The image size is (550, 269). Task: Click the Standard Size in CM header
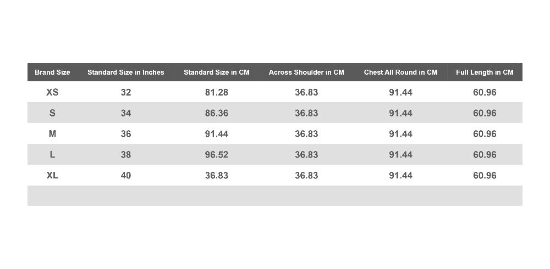coord(216,72)
